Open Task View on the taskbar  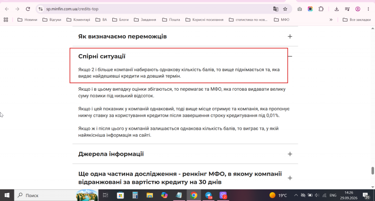click(105, 195)
